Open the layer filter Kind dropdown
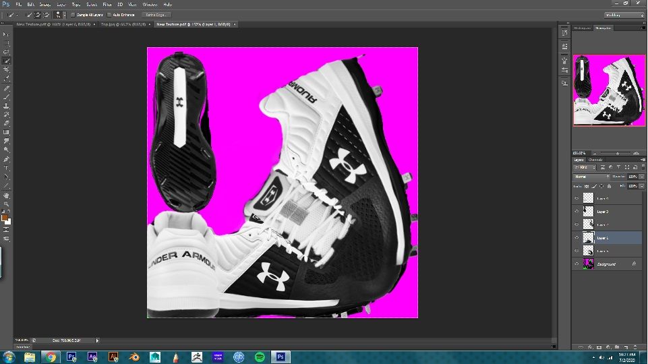Screen dimensions: 648x364 click(585, 167)
